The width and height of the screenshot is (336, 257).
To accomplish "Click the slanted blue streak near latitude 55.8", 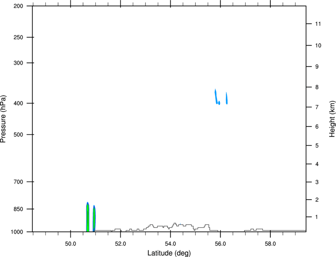I will tap(217, 97).
